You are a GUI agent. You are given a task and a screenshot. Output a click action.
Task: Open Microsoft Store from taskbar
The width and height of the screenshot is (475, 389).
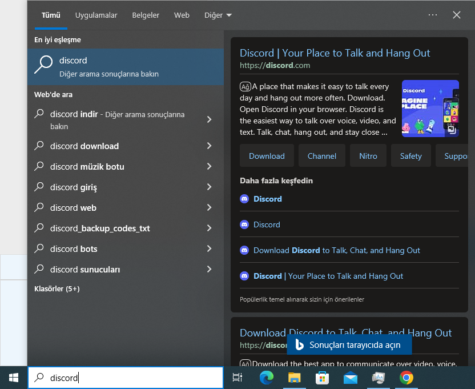click(x=322, y=378)
